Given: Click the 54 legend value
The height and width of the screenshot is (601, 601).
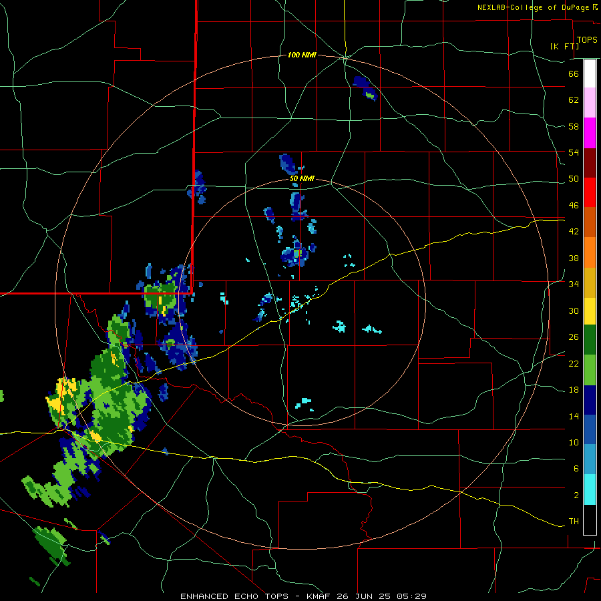Looking at the screenshot, I should [x=574, y=152].
